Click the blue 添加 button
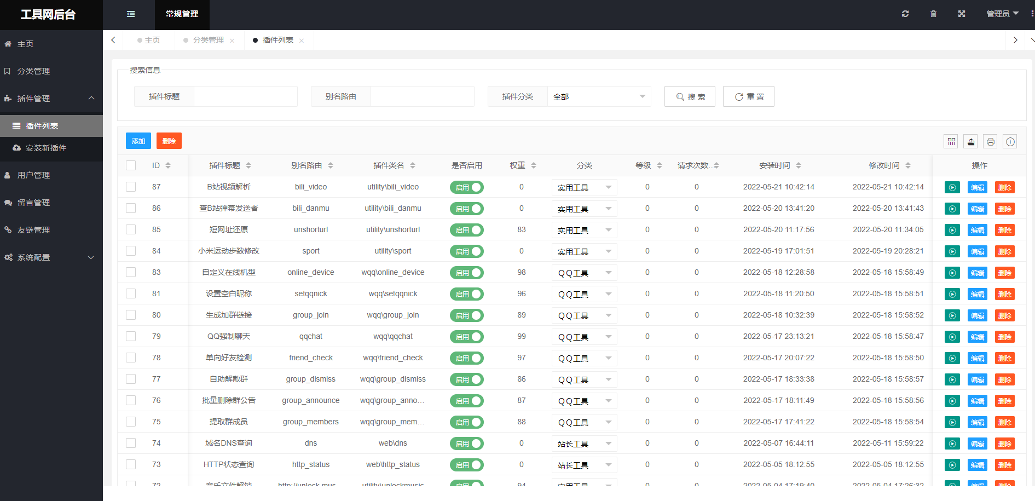 coord(138,141)
